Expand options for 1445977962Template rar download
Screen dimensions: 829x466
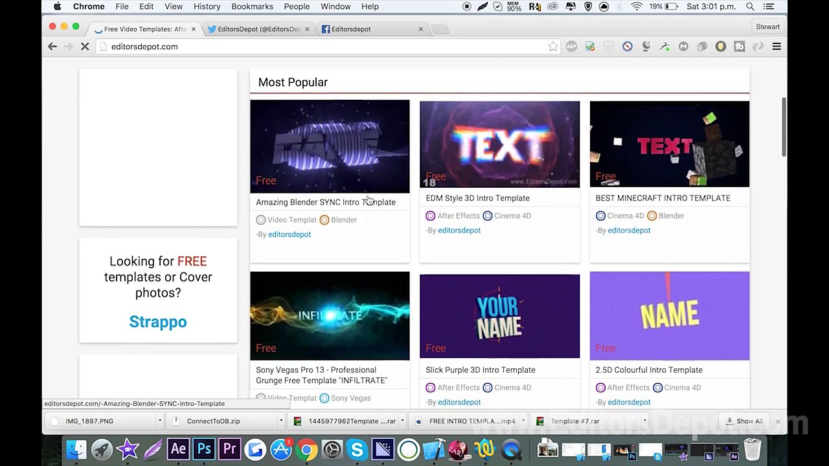click(402, 421)
